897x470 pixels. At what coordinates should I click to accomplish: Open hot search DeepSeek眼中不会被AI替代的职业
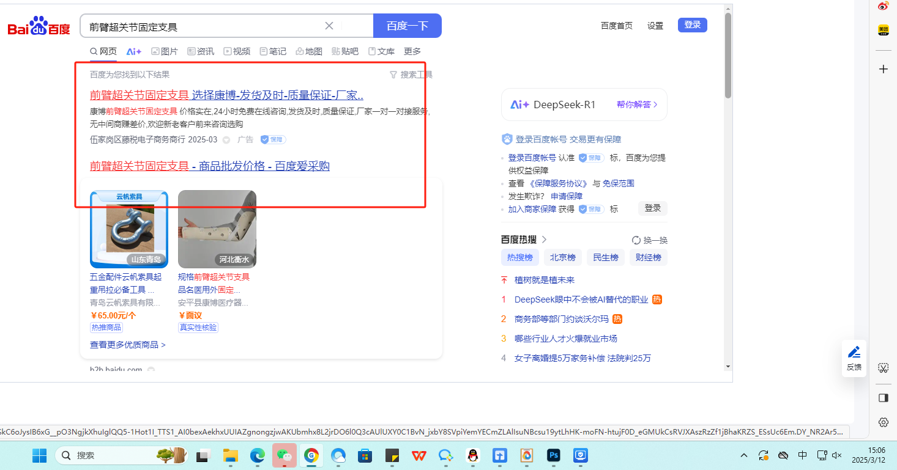(x=581, y=299)
